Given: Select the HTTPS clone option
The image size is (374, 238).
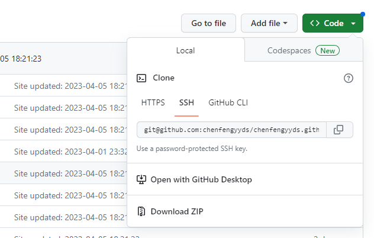Looking at the screenshot, I should pyautogui.click(x=153, y=102).
